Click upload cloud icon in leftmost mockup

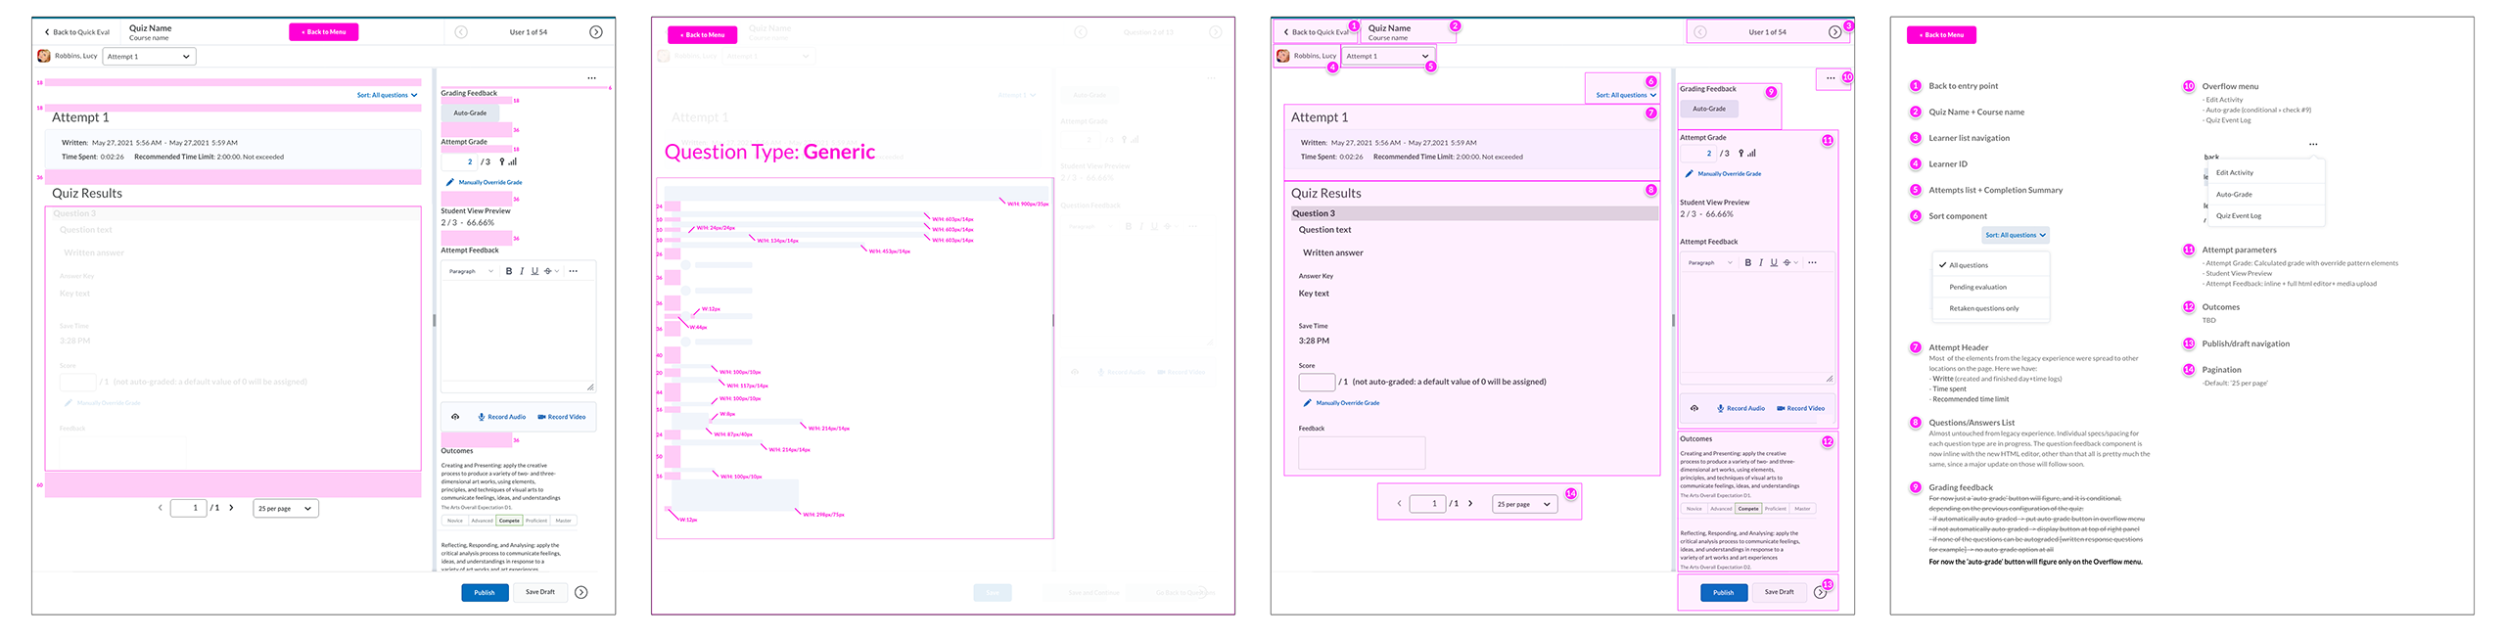point(455,417)
